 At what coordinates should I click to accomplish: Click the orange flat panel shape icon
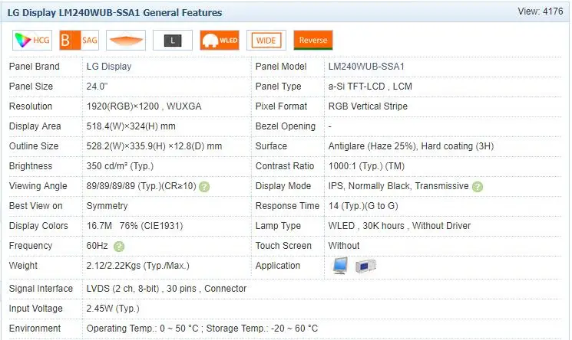[126, 40]
